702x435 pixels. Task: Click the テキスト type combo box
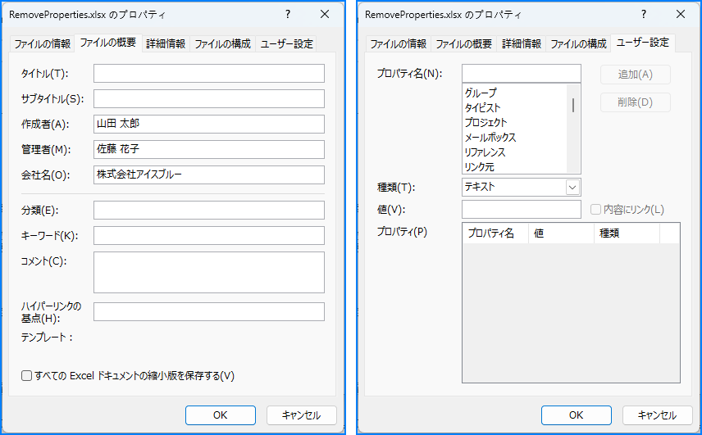click(x=521, y=188)
